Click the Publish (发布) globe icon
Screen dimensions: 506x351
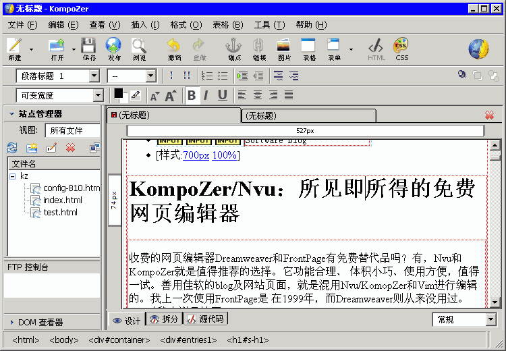point(113,47)
